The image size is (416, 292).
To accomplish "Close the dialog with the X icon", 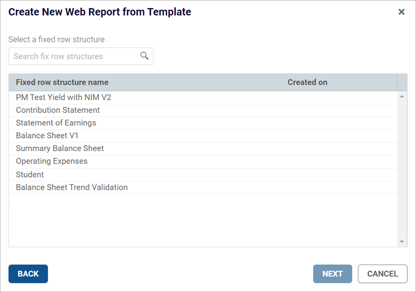I will [401, 12].
